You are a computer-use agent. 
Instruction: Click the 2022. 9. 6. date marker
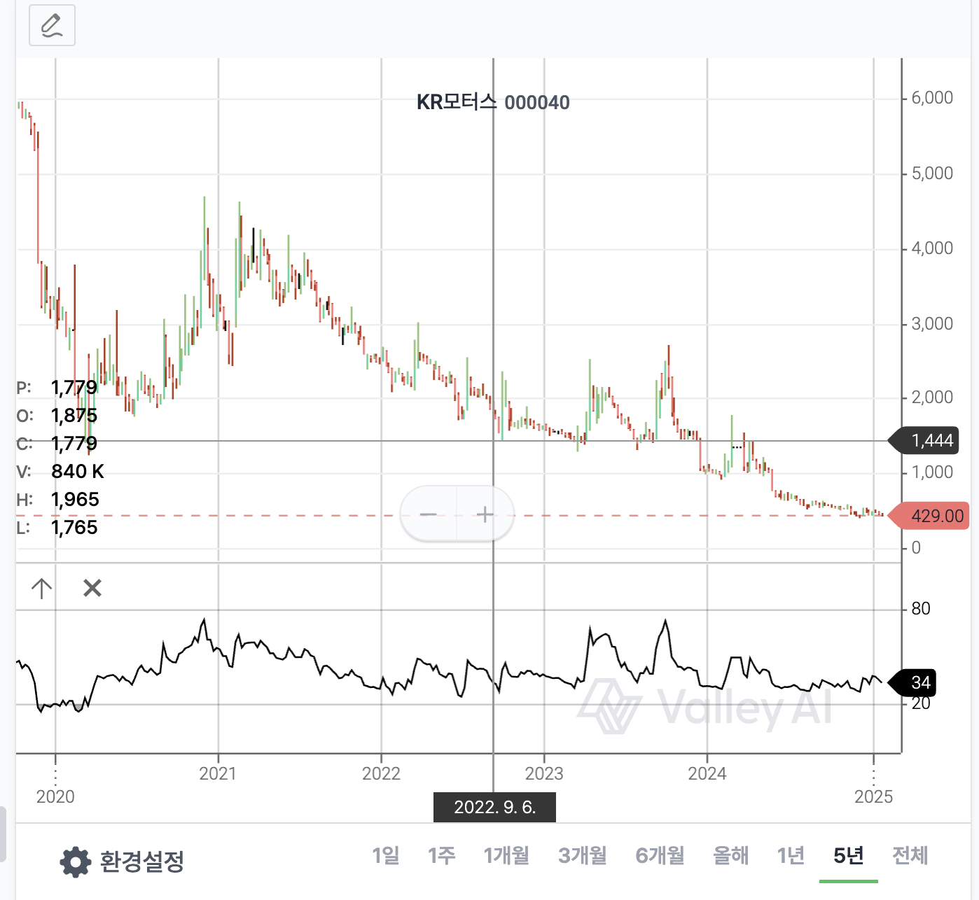(x=495, y=808)
